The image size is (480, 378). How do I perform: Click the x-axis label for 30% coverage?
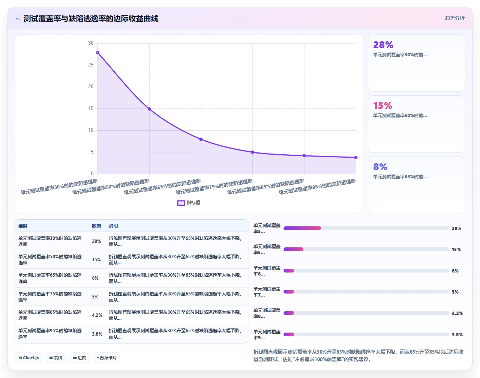click(x=59, y=187)
